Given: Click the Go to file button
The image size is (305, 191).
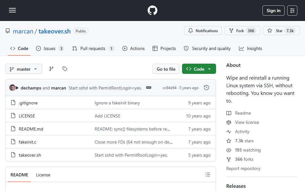Looking at the screenshot, I should [166, 69].
